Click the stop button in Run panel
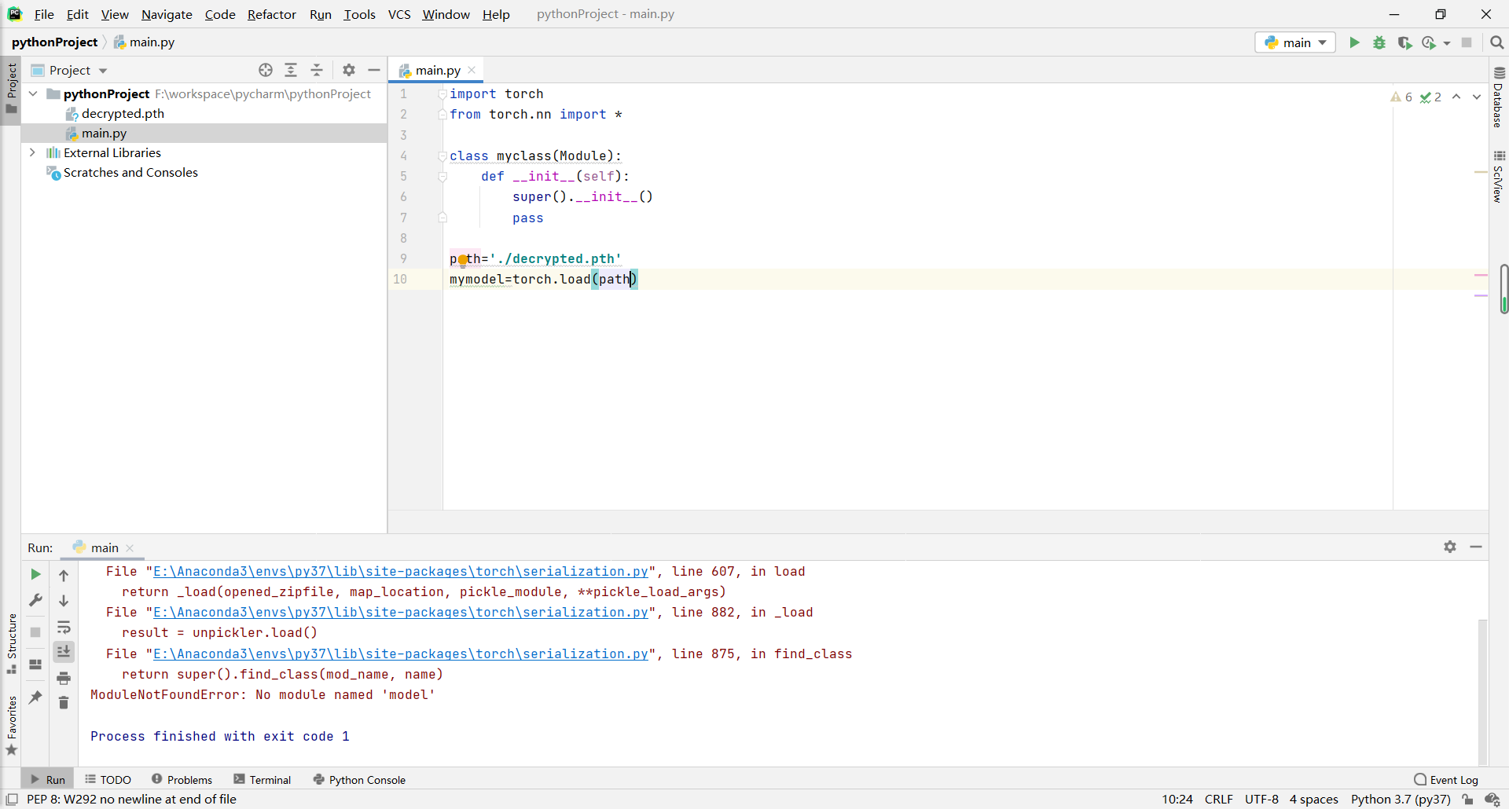The height and width of the screenshot is (809, 1509). [x=35, y=631]
